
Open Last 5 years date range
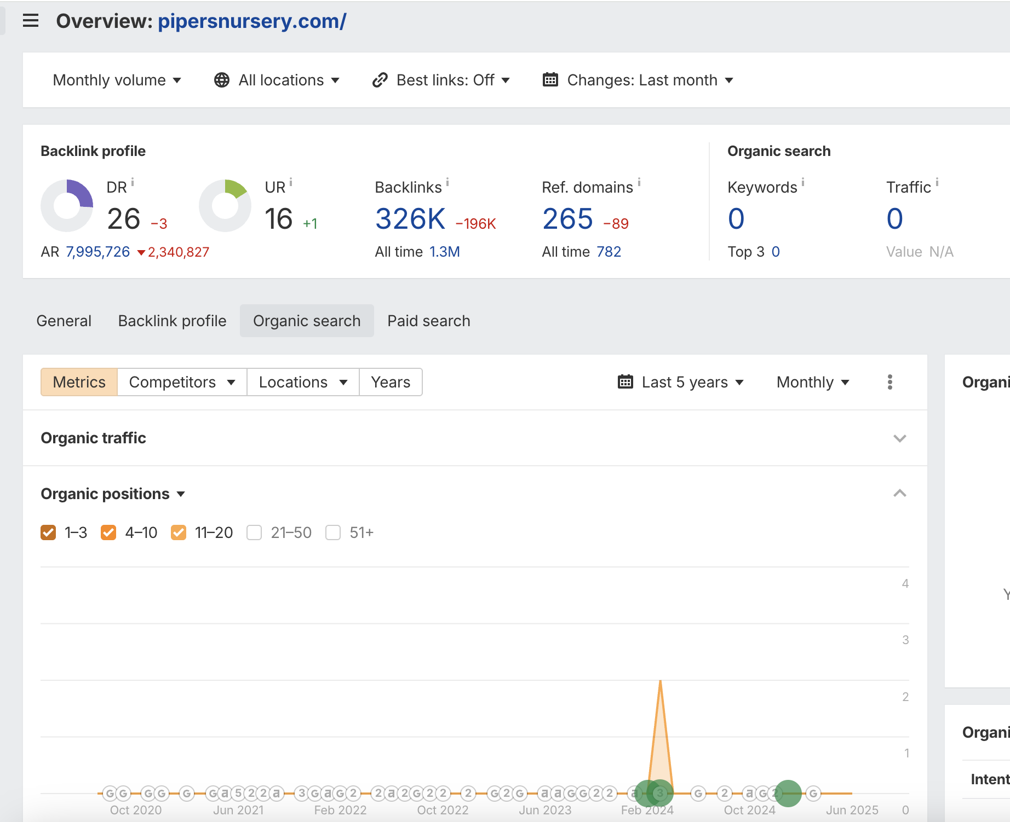[x=681, y=382]
